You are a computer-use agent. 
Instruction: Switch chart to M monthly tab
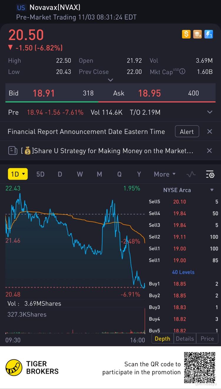click(x=100, y=174)
